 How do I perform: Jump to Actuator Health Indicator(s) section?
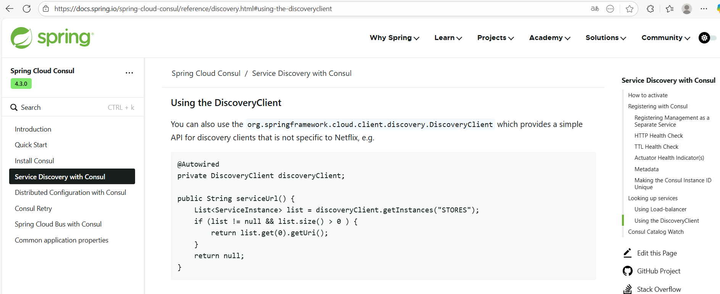[669, 158]
